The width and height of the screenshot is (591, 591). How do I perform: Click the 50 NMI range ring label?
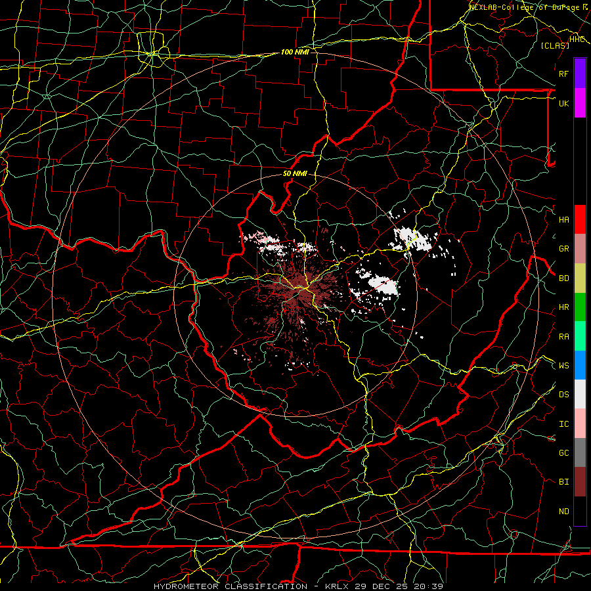coord(295,174)
